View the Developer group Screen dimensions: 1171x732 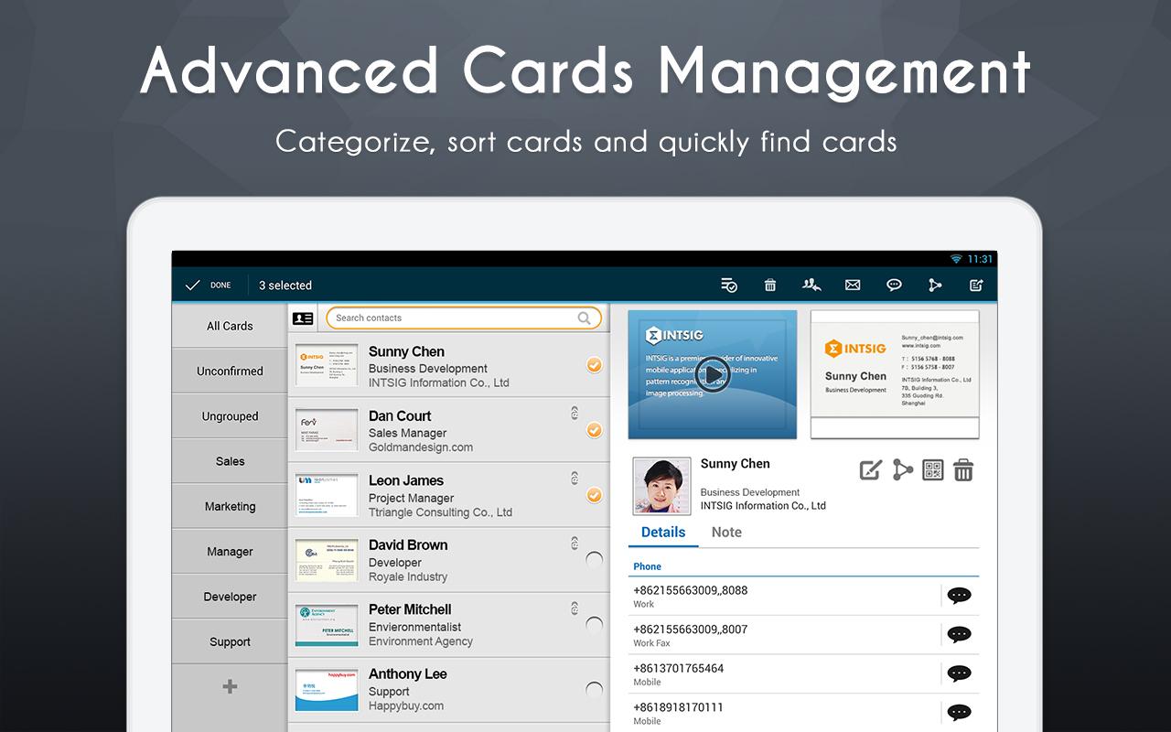[230, 597]
